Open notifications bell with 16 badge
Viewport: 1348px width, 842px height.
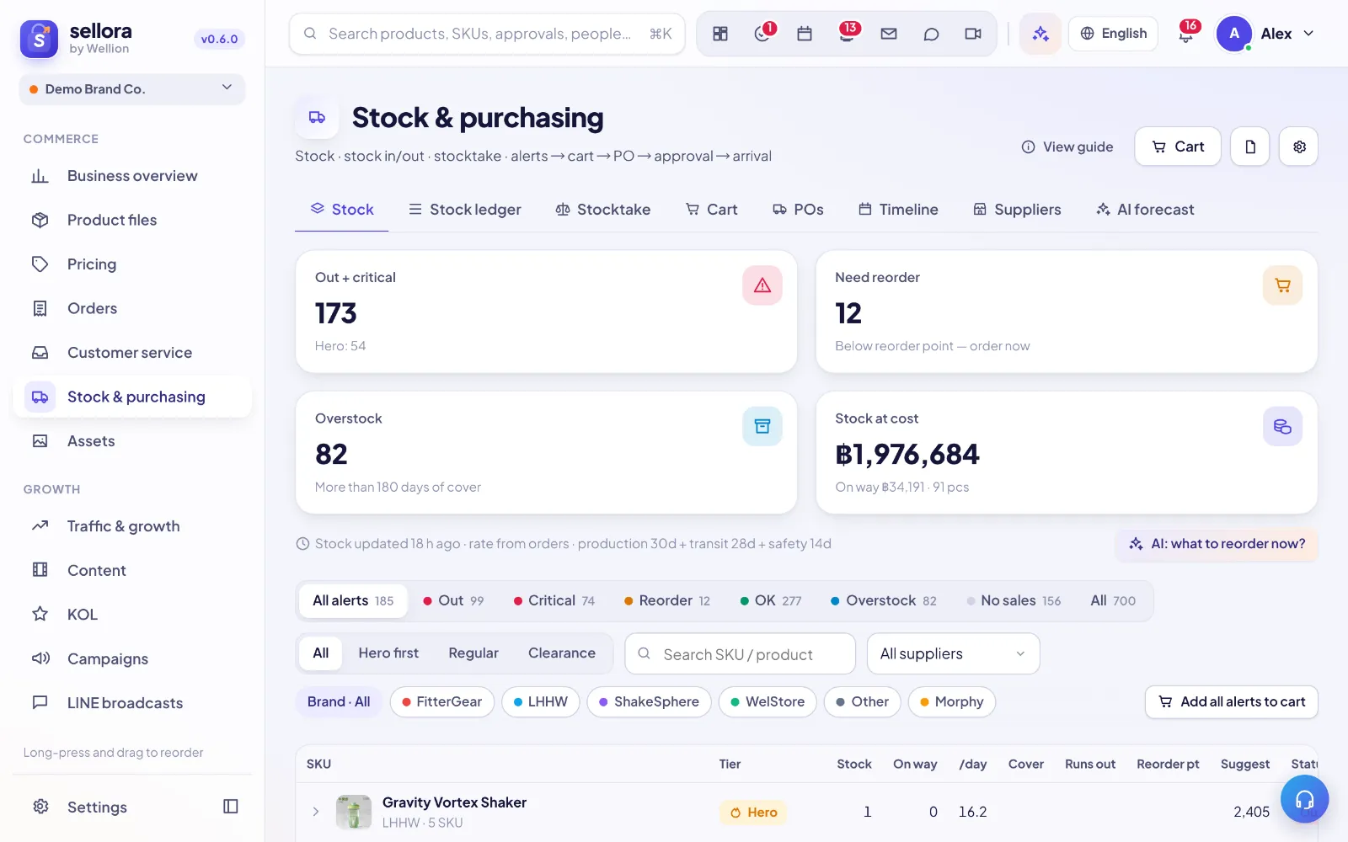coord(1186,34)
